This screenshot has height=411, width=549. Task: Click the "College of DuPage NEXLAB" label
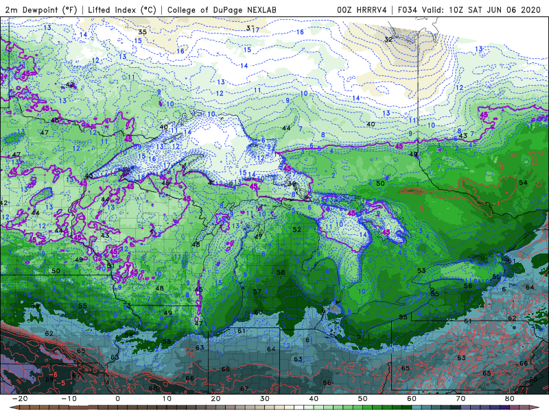pyautogui.click(x=222, y=10)
